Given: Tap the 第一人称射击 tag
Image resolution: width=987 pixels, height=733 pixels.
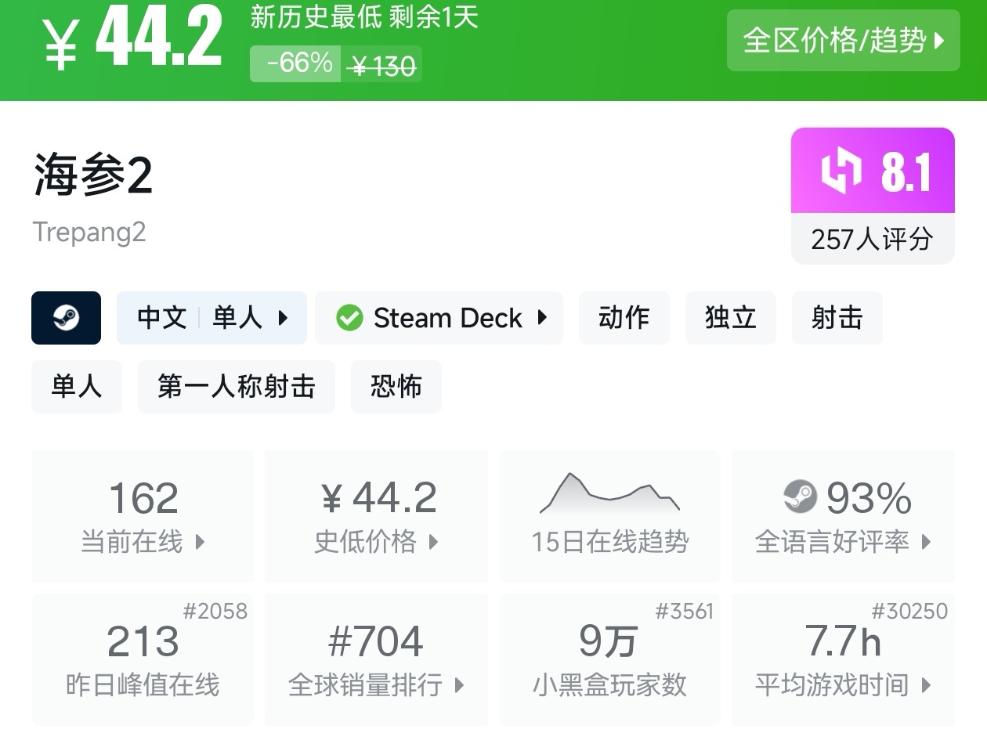Looking at the screenshot, I should (236, 387).
